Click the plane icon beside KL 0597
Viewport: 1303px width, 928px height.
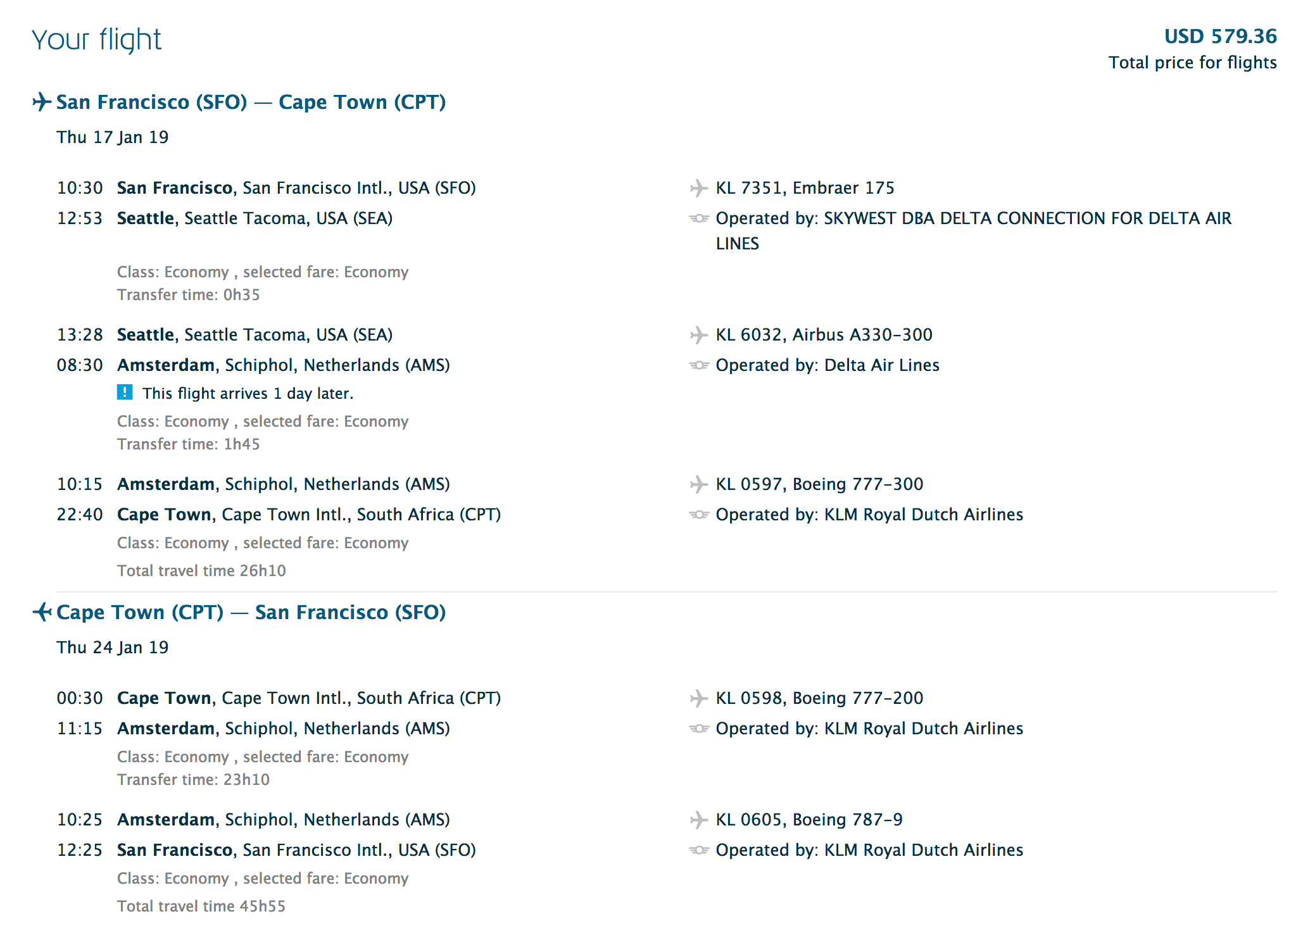pyautogui.click(x=698, y=484)
